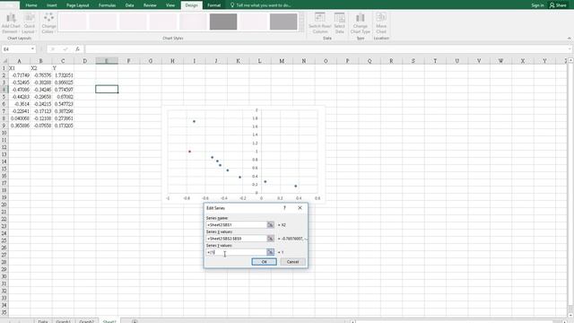Viewport: 574px width, 323px height.
Task: Open the Page Layout ribbon tab
Action: pyautogui.click(x=78, y=5)
